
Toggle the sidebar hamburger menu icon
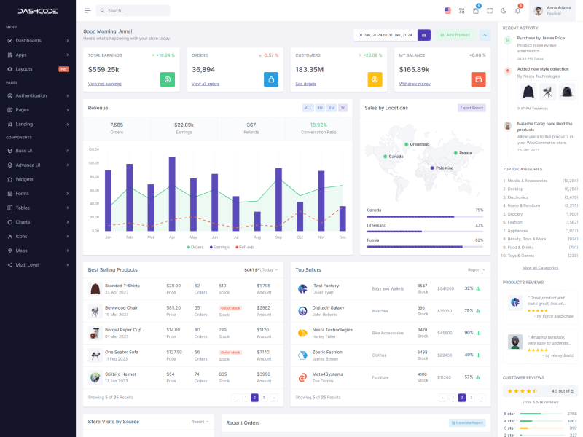click(87, 11)
